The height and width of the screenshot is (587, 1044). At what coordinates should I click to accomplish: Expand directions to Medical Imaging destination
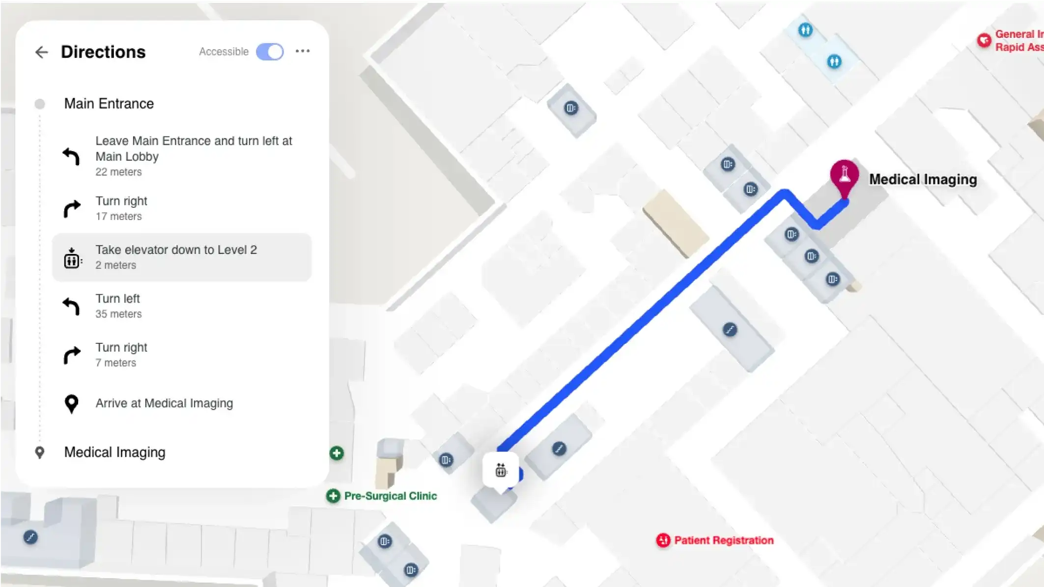(x=115, y=452)
